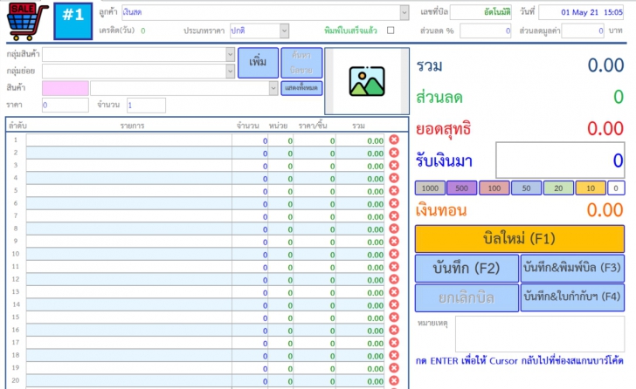Image resolution: width=636 pixels, height=389 pixels.
Task: Click the เพิ่ม add button
Action: pos(258,63)
